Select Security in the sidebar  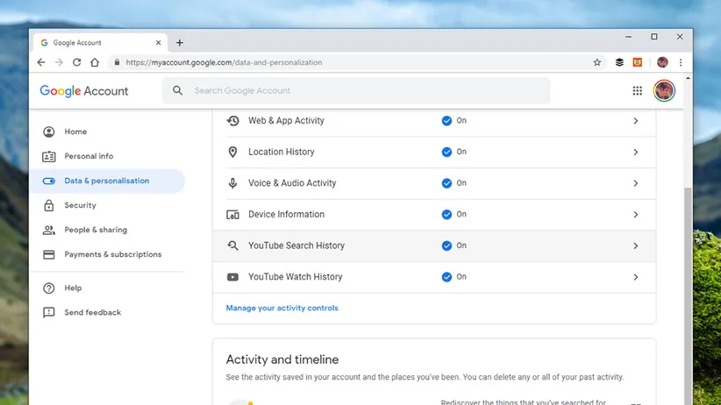click(x=80, y=205)
